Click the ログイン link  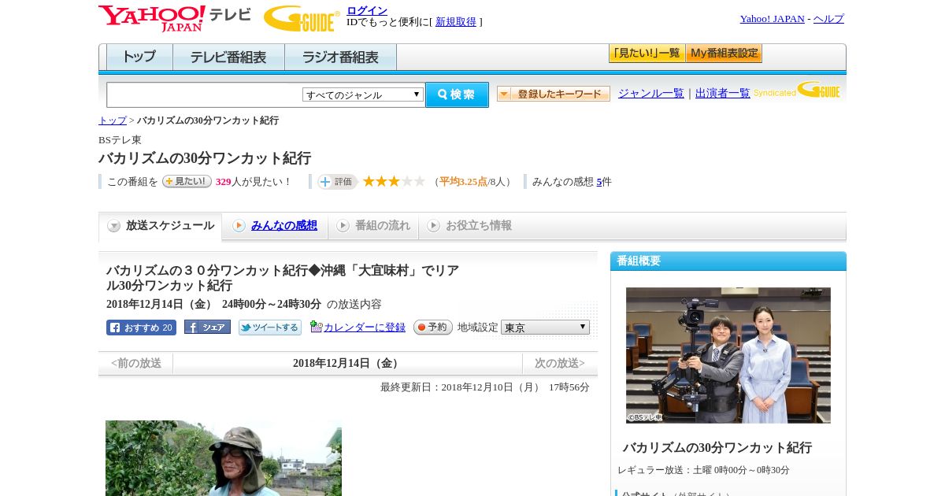[x=367, y=10]
